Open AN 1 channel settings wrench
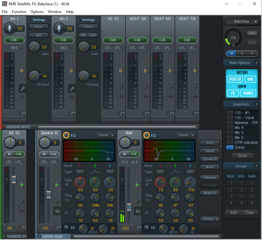 coord(23,88)
